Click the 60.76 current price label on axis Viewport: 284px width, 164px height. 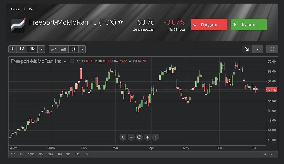click(x=272, y=90)
